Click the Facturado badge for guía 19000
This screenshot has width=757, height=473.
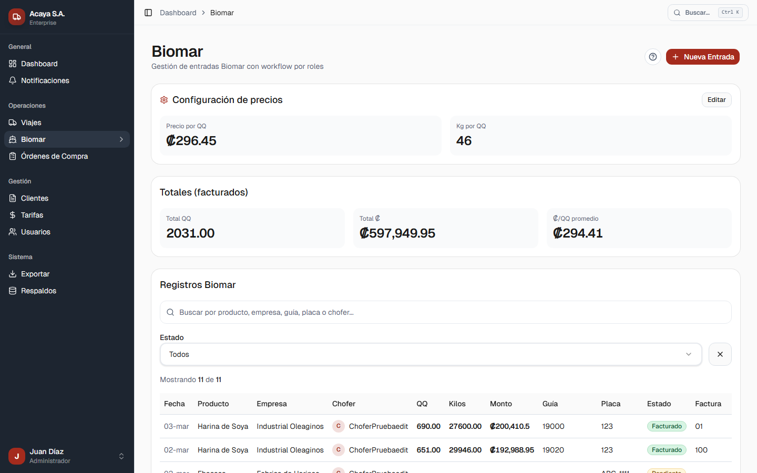pos(666,426)
